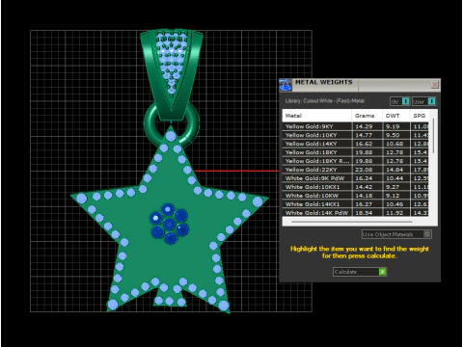463x347 pixels.
Task: Sort by the DWT column header
Action: pyautogui.click(x=395, y=116)
